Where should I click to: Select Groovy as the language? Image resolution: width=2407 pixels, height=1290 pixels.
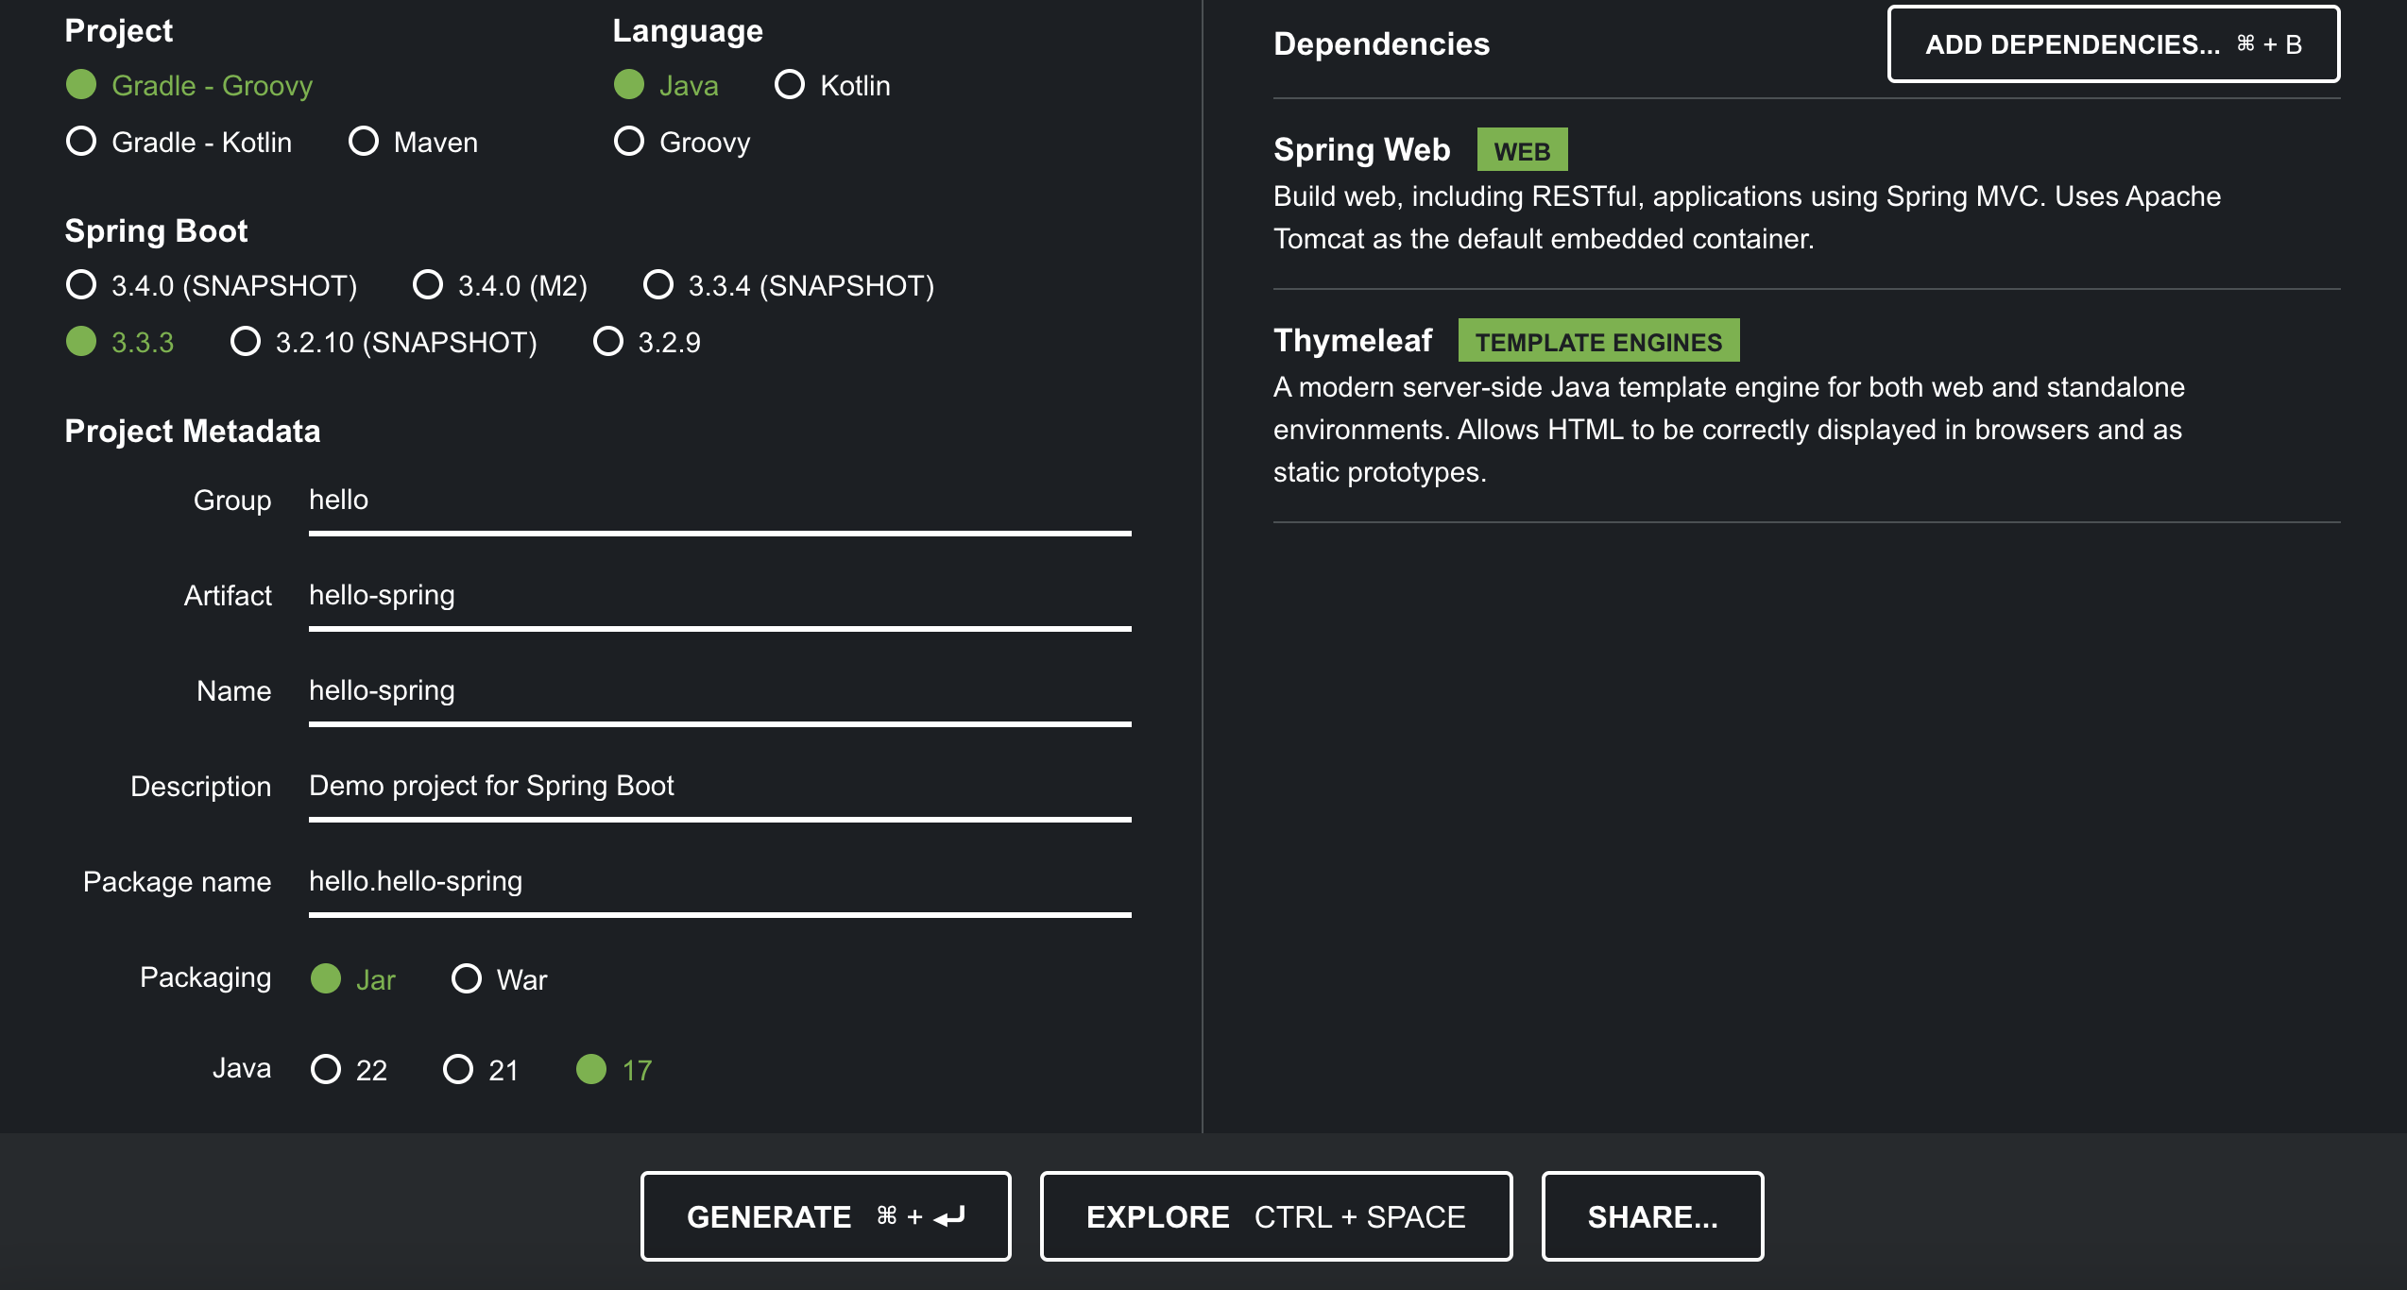pos(629,142)
